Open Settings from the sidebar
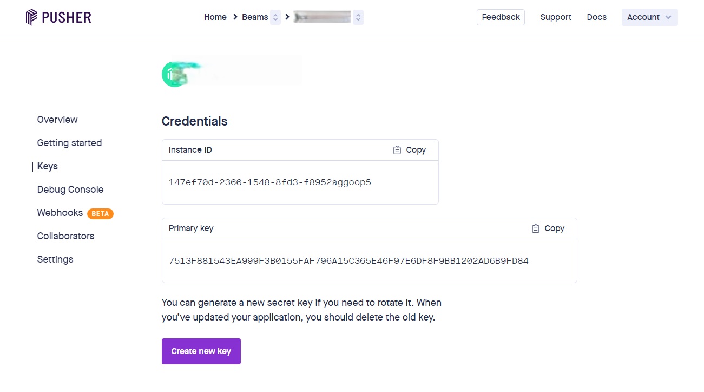Viewport: 704px width, 392px height. (55, 259)
